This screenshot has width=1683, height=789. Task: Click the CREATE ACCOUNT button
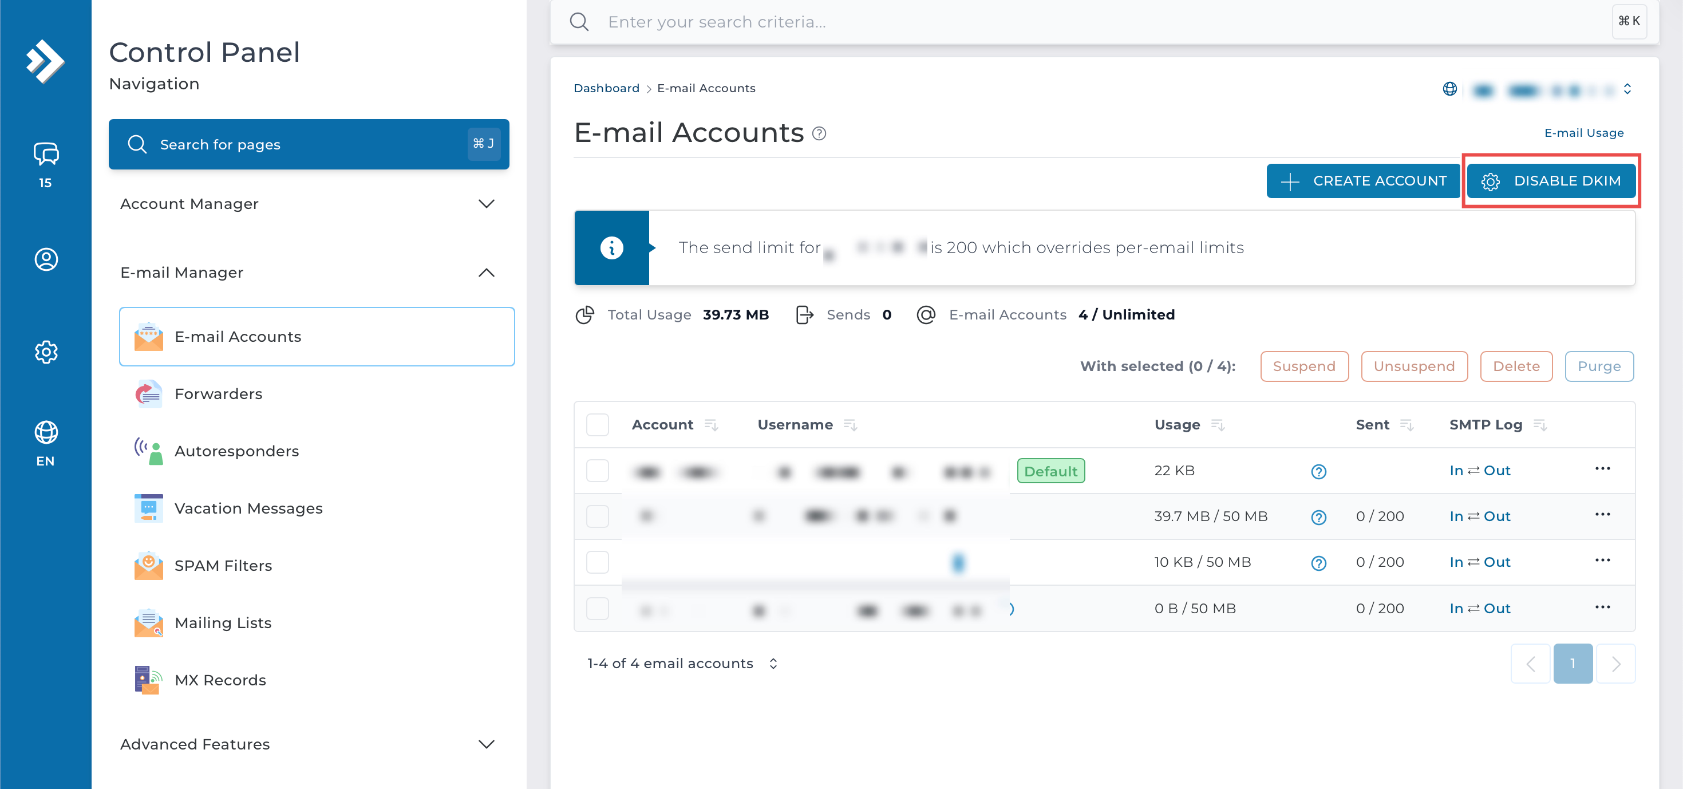point(1363,181)
